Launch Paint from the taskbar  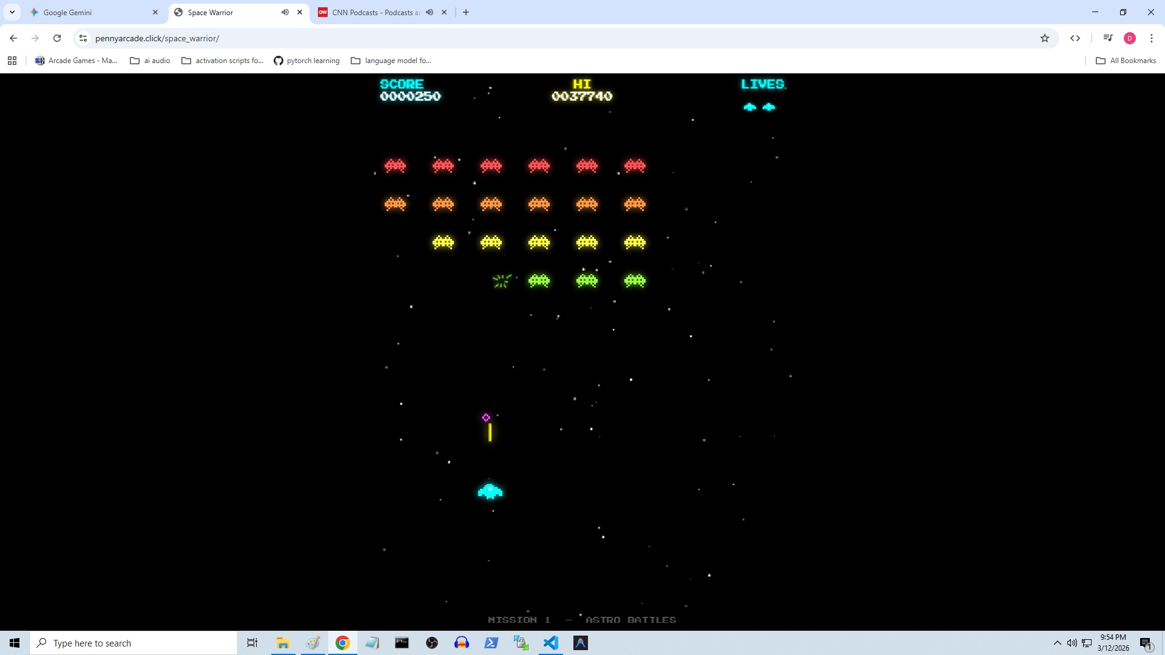313,642
